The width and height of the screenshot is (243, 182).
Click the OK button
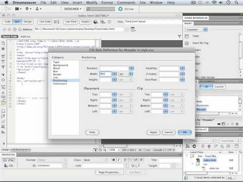[x=185, y=132]
